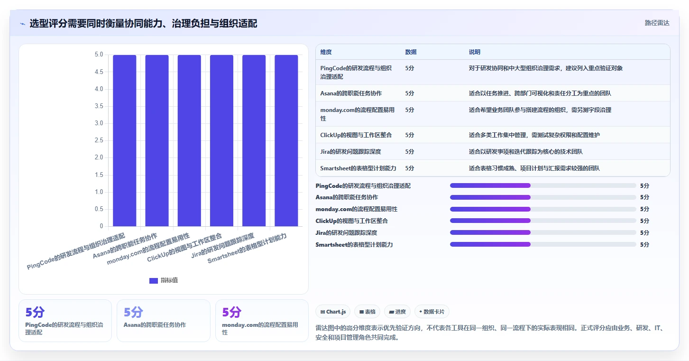Select the 数据卡片 tag chip
Image resolution: width=689 pixels, height=361 pixels.
click(x=432, y=312)
